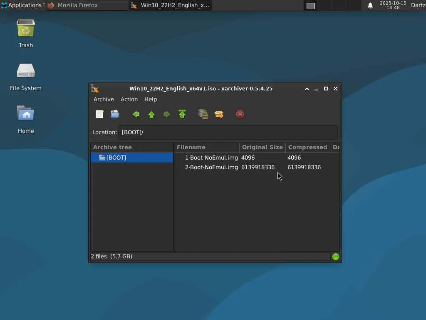Click the red Cancel operation icon
Viewport: 426px width, 320px height.
point(240,114)
